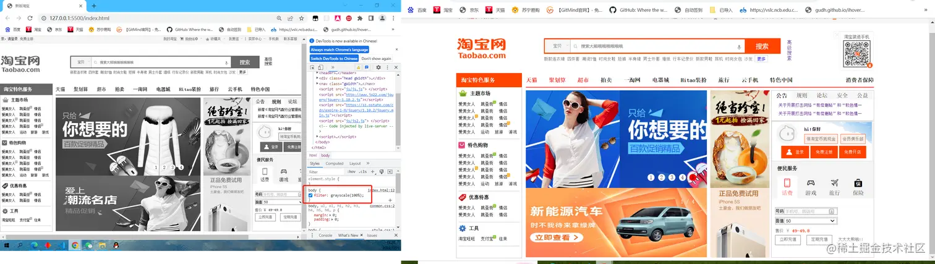Open the 面值 50 dropdown in grayscale page
This screenshot has width=935, height=264.
pos(282,202)
